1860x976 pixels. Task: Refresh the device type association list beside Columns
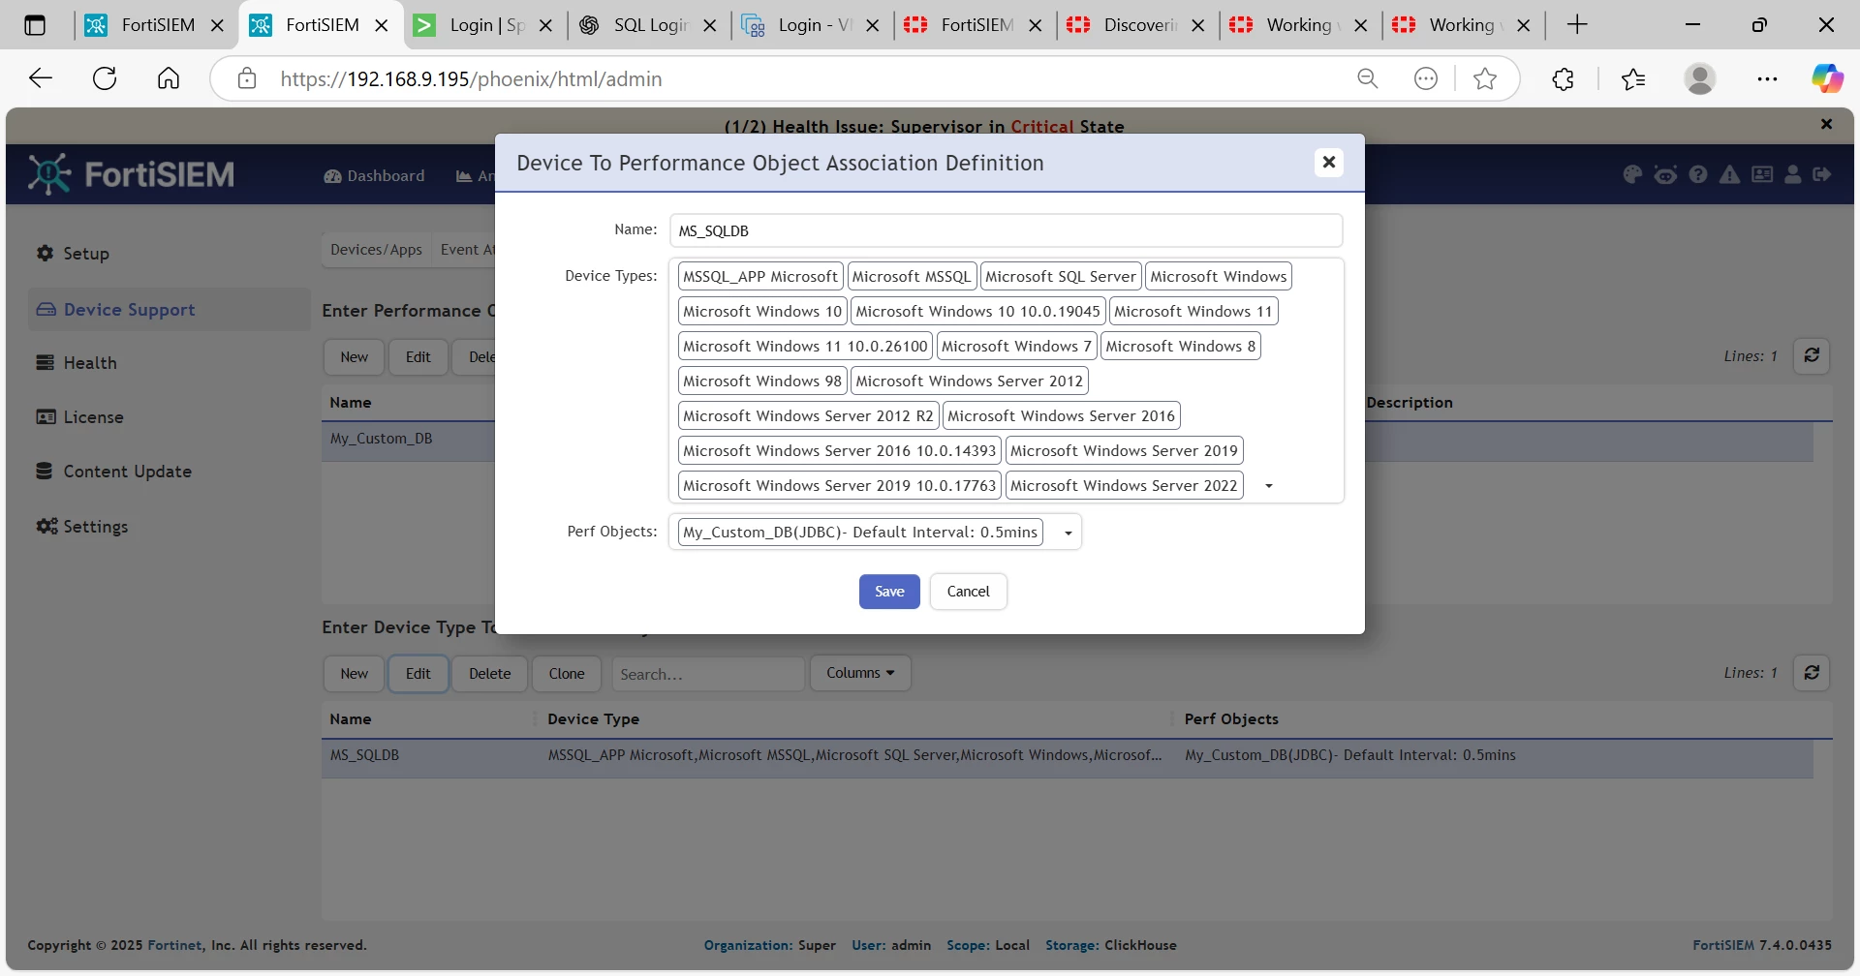click(1812, 673)
